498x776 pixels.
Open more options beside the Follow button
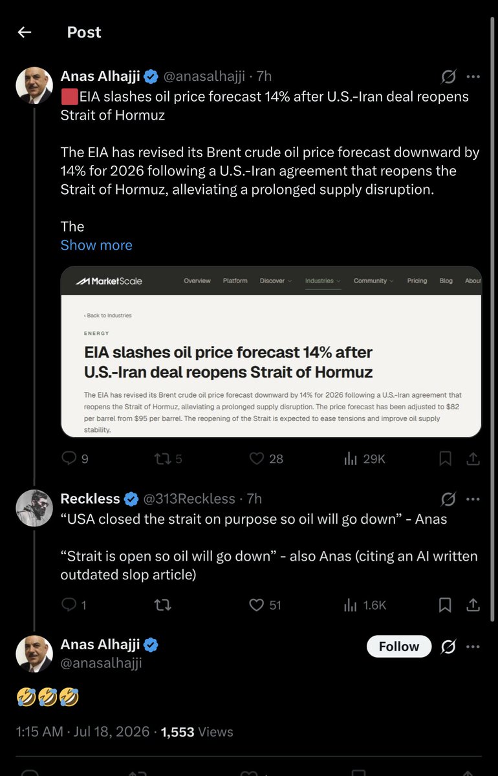click(473, 646)
